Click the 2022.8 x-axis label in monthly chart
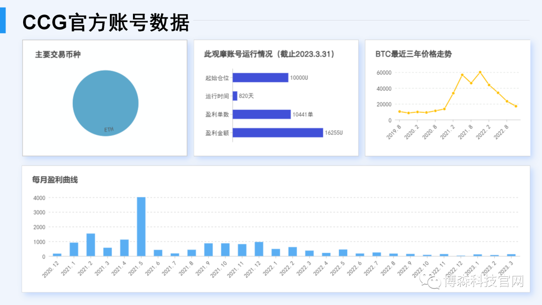The image size is (542, 305). coord(388,268)
